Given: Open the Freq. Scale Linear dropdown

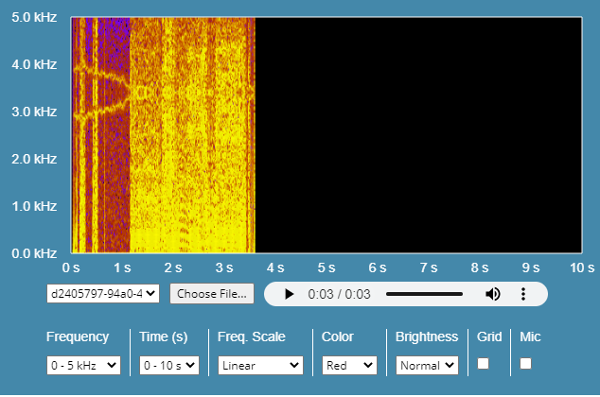Looking at the screenshot, I should tap(259, 365).
